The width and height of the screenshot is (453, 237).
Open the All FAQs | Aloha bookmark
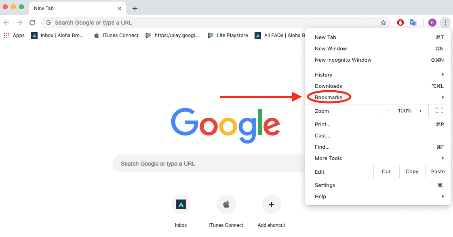click(x=280, y=35)
